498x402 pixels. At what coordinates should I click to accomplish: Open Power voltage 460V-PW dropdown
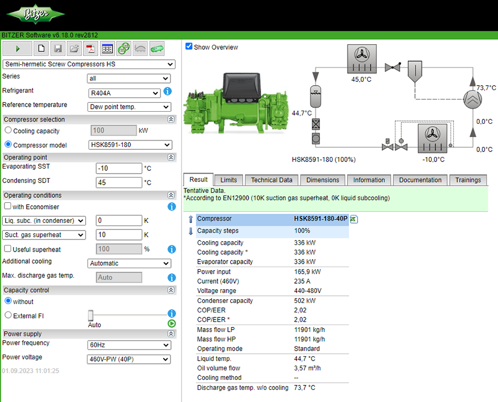(x=129, y=359)
